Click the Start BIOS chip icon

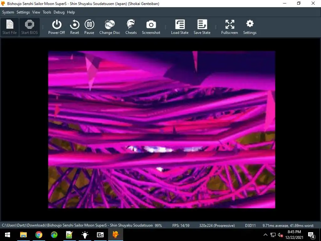29,27
